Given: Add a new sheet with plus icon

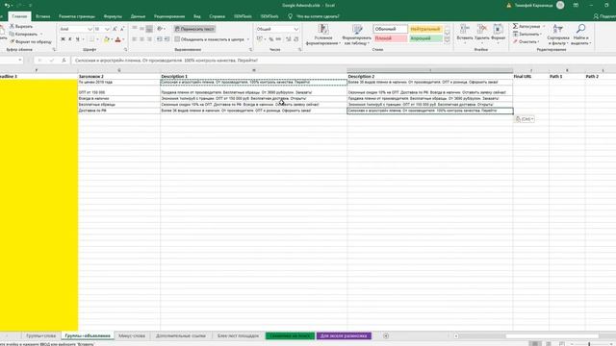Looking at the screenshot, I should click(386, 335).
